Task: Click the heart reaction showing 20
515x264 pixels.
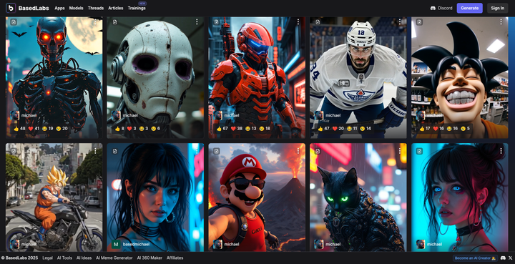Action: (338, 128)
